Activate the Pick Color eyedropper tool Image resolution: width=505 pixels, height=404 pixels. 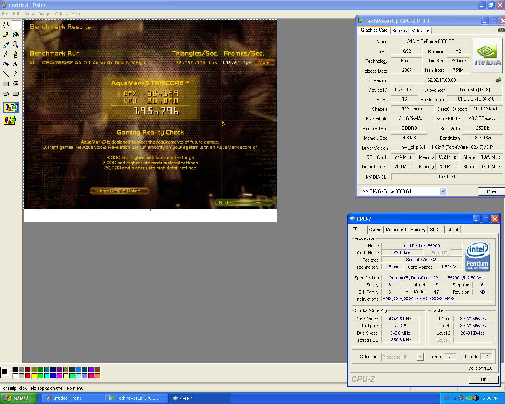click(6, 45)
